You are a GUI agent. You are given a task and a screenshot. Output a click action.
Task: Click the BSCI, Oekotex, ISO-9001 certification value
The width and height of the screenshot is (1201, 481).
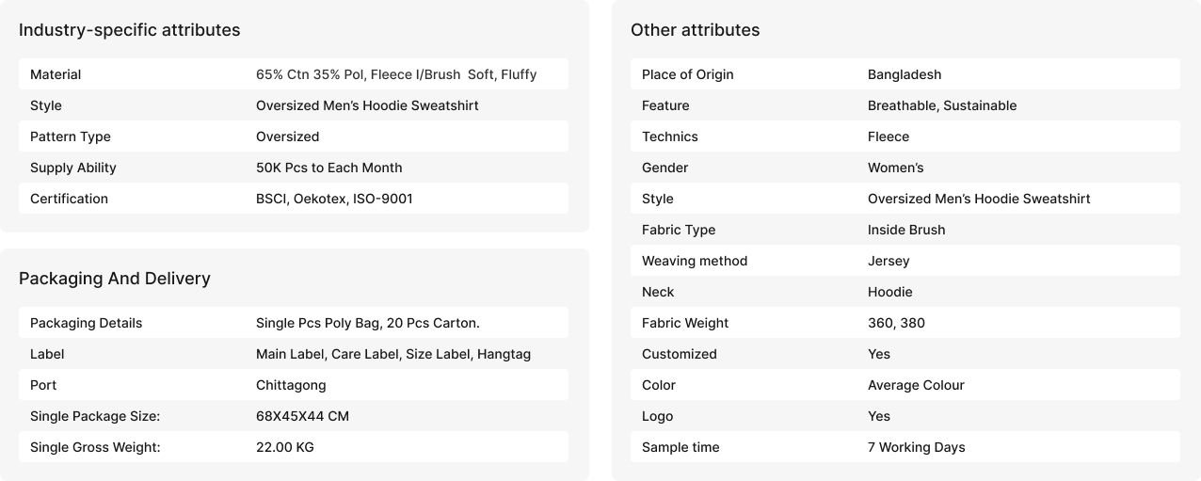click(x=334, y=199)
